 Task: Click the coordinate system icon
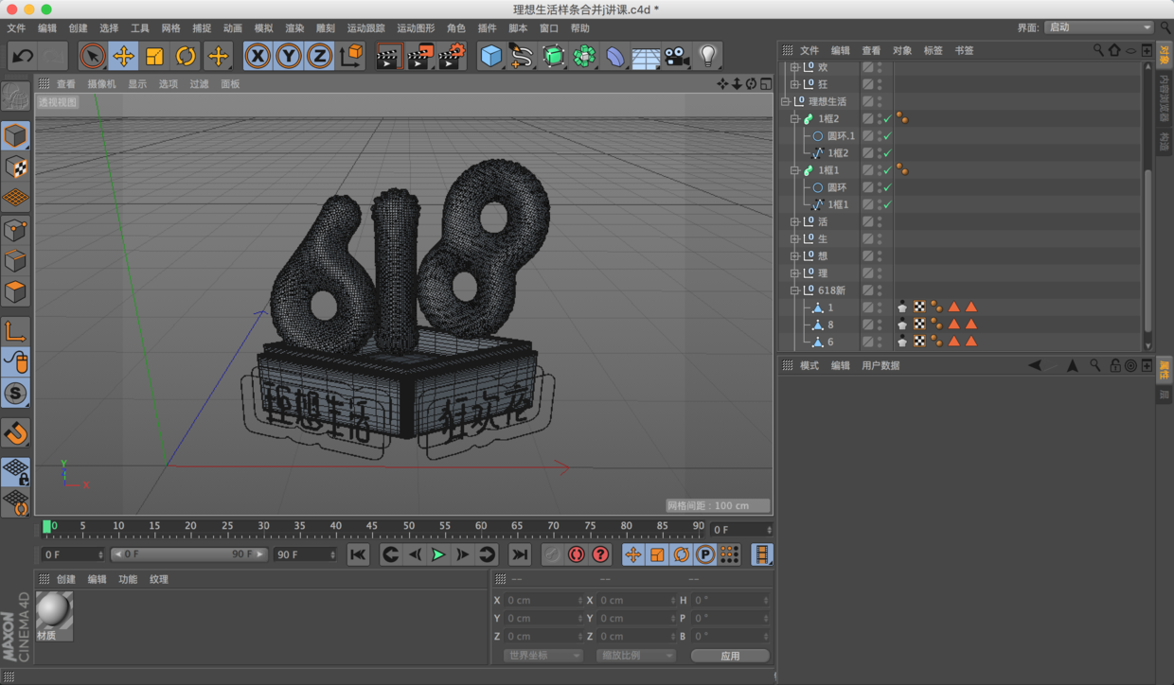pyautogui.click(x=351, y=56)
